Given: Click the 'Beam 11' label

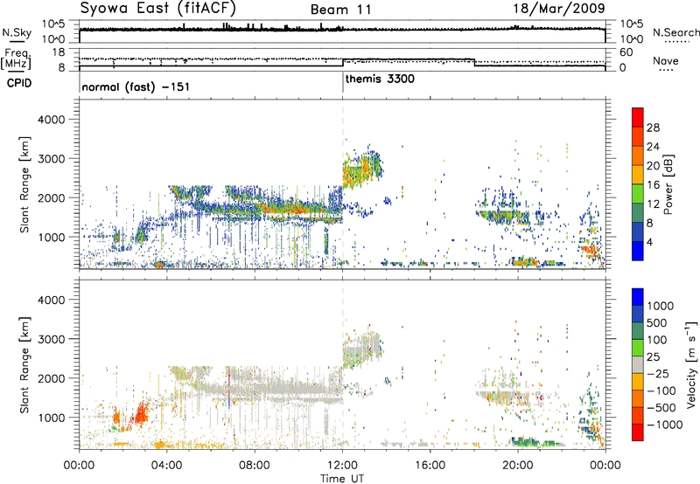Looking at the screenshot, I should tap(340, 10).
